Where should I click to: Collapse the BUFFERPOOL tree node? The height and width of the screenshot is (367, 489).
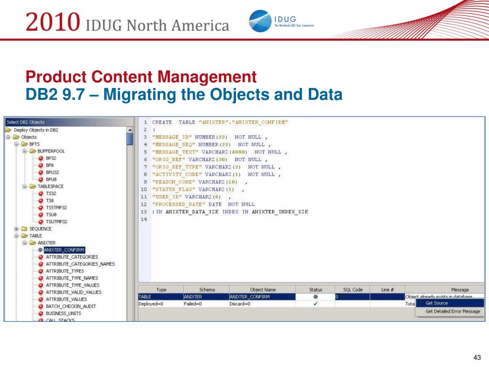point(24,151)
